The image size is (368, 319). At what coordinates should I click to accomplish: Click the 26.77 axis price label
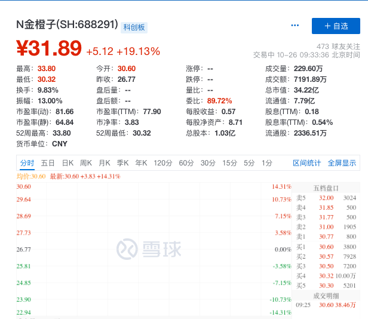click(x=23, y=250)
